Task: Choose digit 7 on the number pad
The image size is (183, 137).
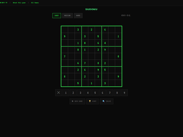Action: pos(110,93)
